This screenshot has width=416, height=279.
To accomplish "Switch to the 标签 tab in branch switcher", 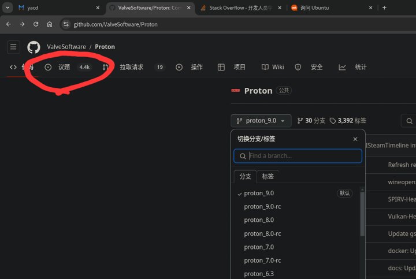I will (268, 176).
